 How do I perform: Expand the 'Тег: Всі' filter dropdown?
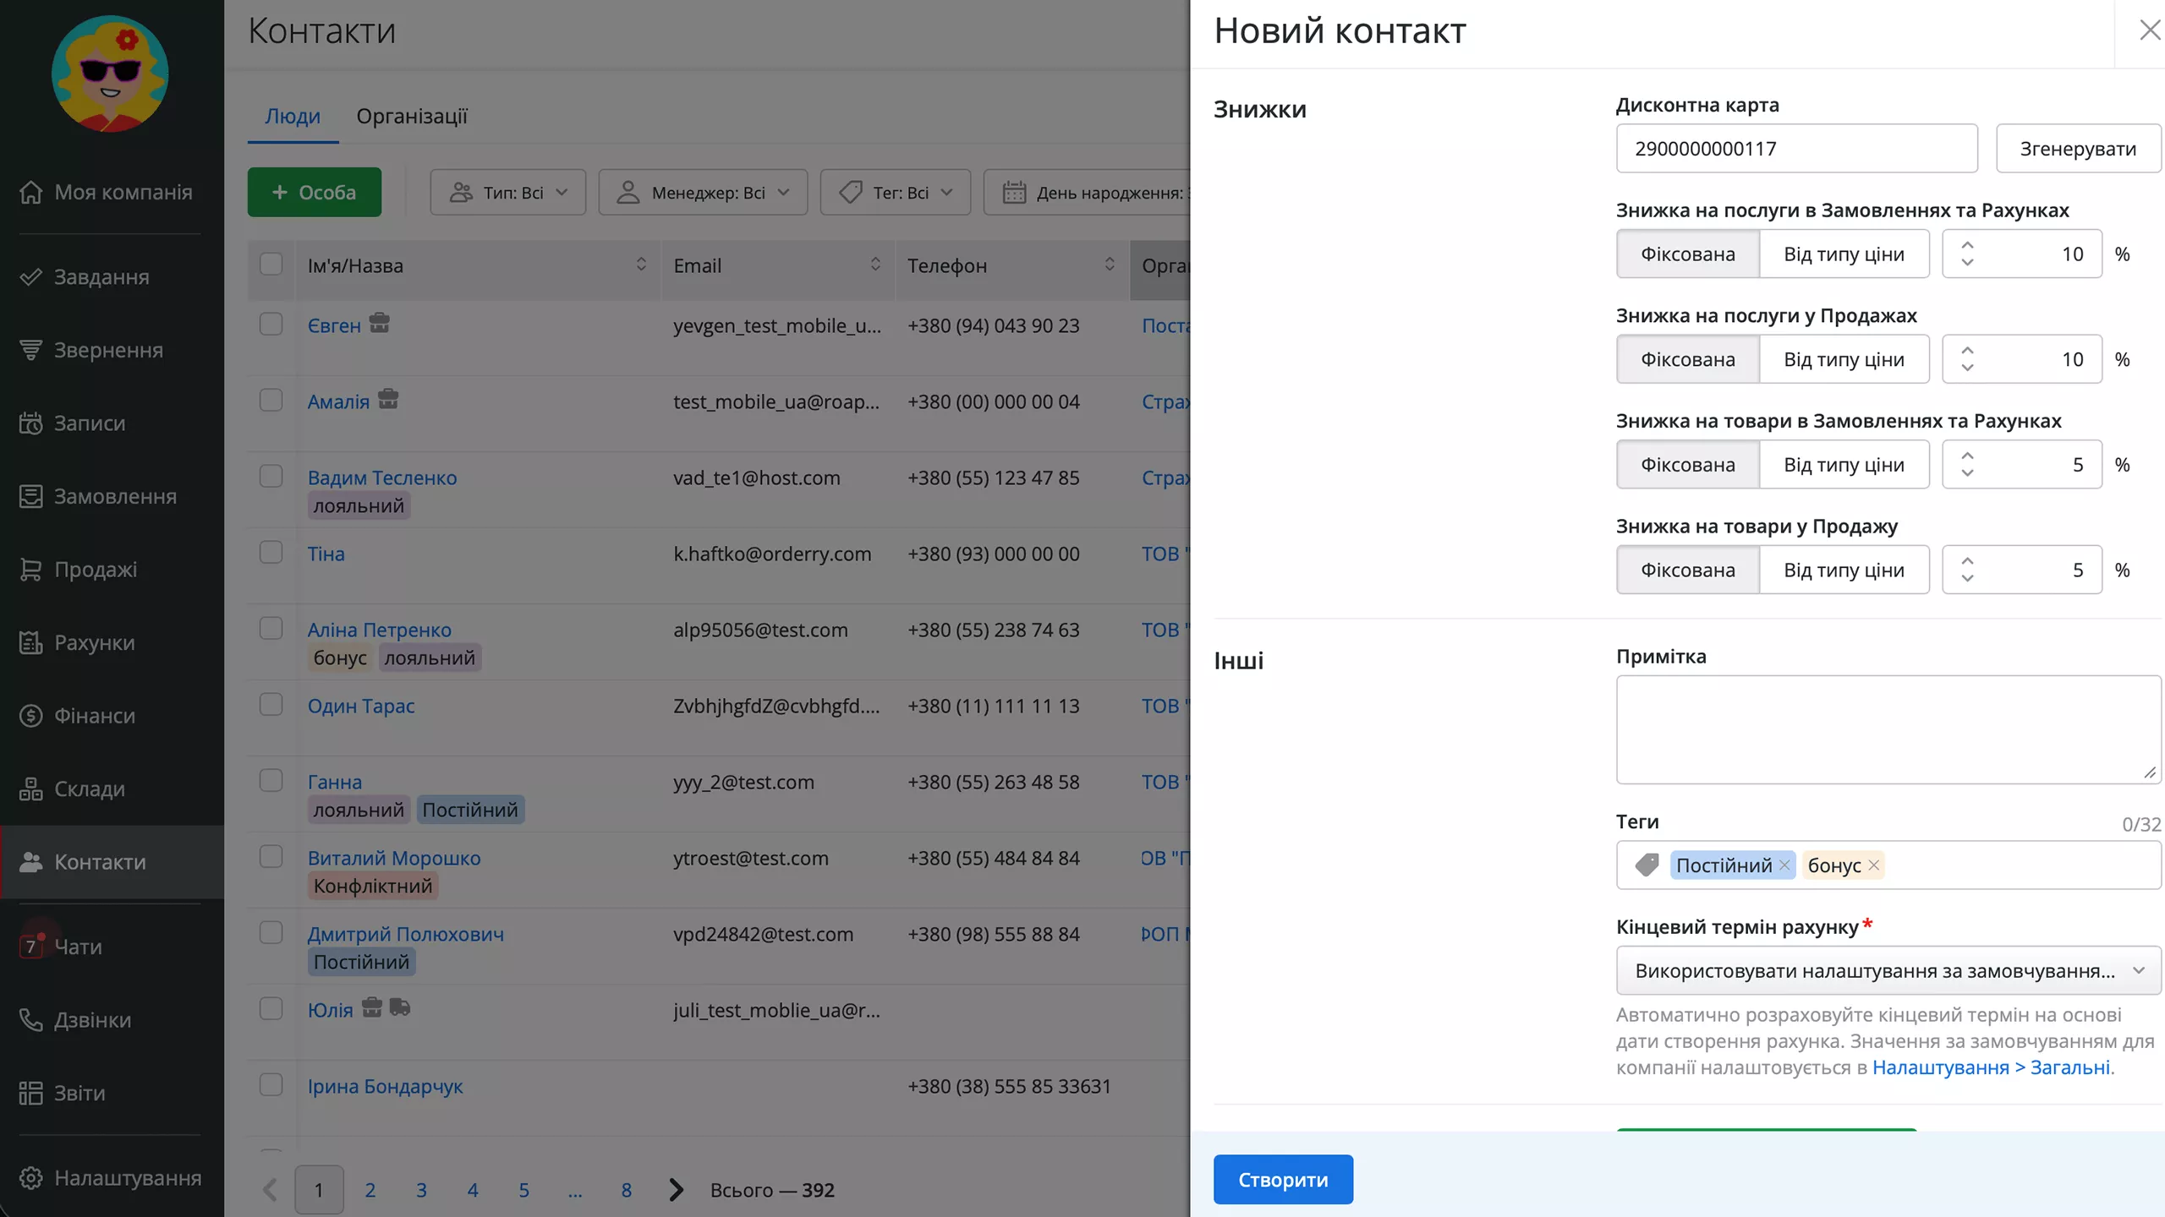tap(896, 193)
